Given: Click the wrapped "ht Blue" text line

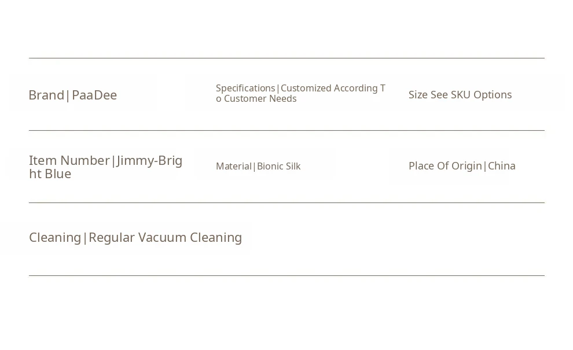Looking at the screenshot, I should coord(50,174).
